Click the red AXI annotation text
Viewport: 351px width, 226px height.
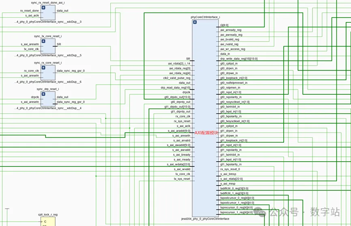point(207,132)
